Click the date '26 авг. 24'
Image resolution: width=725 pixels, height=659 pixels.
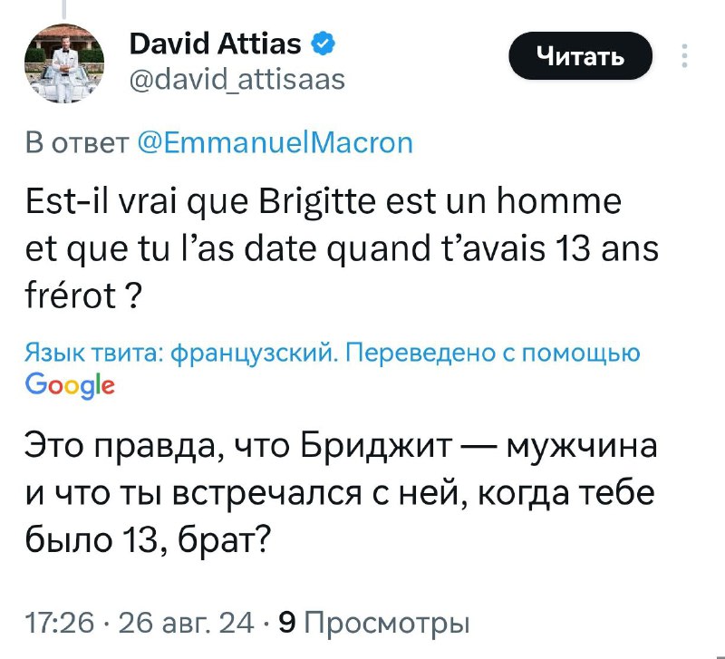pos(187,623)
